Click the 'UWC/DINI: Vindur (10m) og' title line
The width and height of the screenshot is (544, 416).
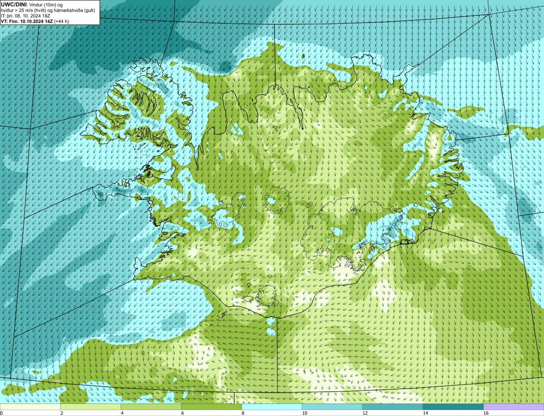pyautogui.click(x=32, y=4)
